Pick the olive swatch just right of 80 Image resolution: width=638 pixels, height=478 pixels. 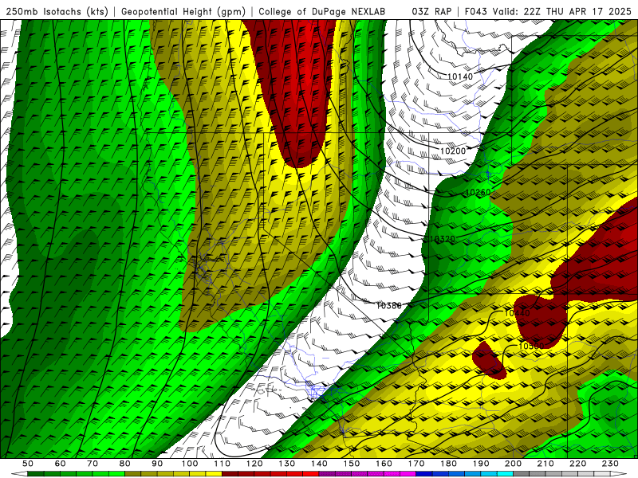[132, 473]
